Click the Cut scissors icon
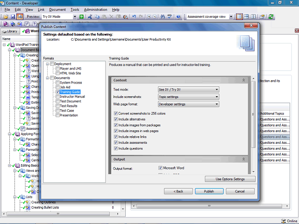Image resolution: width=299 pixels, height=224 pixels. (x=90, y=17)
